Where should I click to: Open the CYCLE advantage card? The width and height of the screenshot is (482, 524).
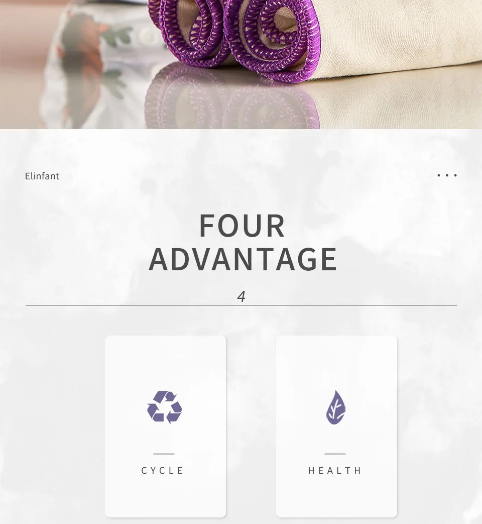pos(165,427)
